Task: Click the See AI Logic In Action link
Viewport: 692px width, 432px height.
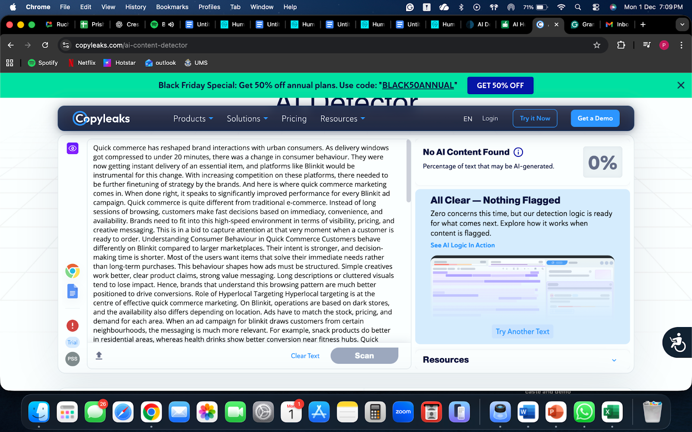Action: coord(462,245)
